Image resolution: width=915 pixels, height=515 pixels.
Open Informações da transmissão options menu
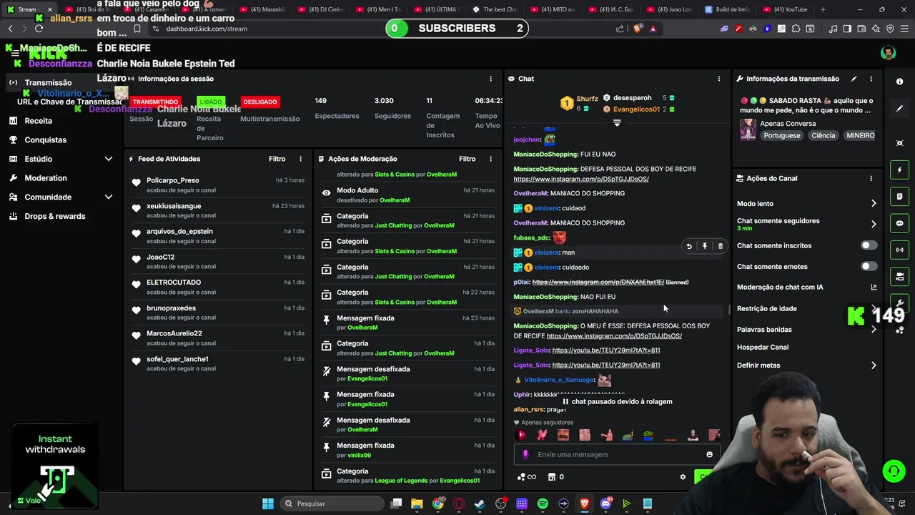point(871,79)
